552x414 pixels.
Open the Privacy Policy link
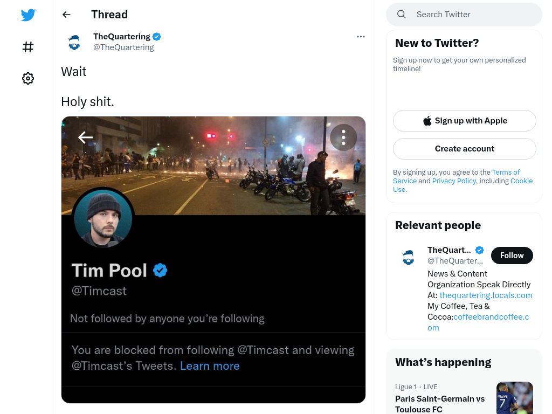[454, 181]
